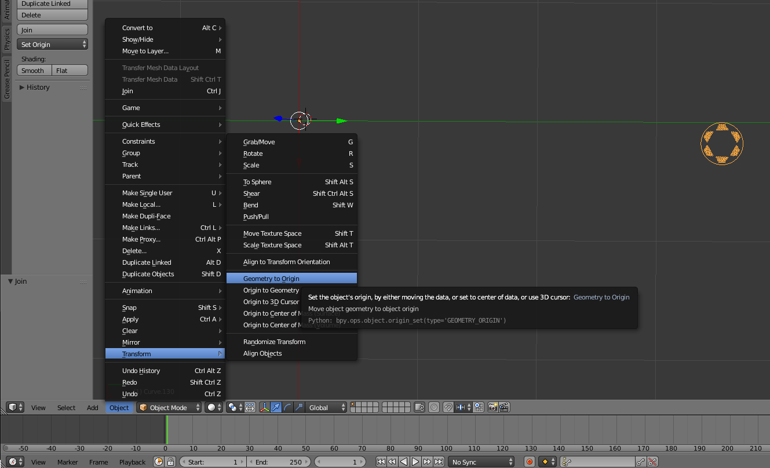The height and width of the screenshot is (468, 770).
Task: Open the Object menu in 3D view header
Action: point(119,407)
